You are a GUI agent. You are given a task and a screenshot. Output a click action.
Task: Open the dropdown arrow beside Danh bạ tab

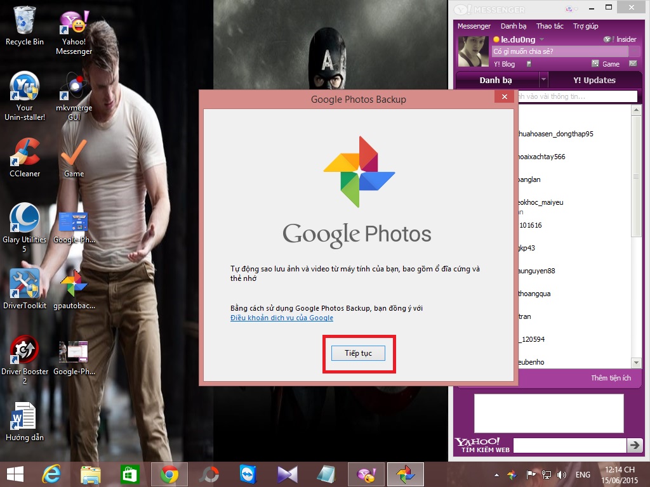coord(543,81)
